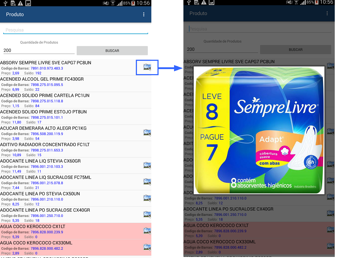Click Saldo 84 of ACENDED SOLIDO PRIME CARTELA
This screenshot has width=338, height=258.
pos(37,106)
